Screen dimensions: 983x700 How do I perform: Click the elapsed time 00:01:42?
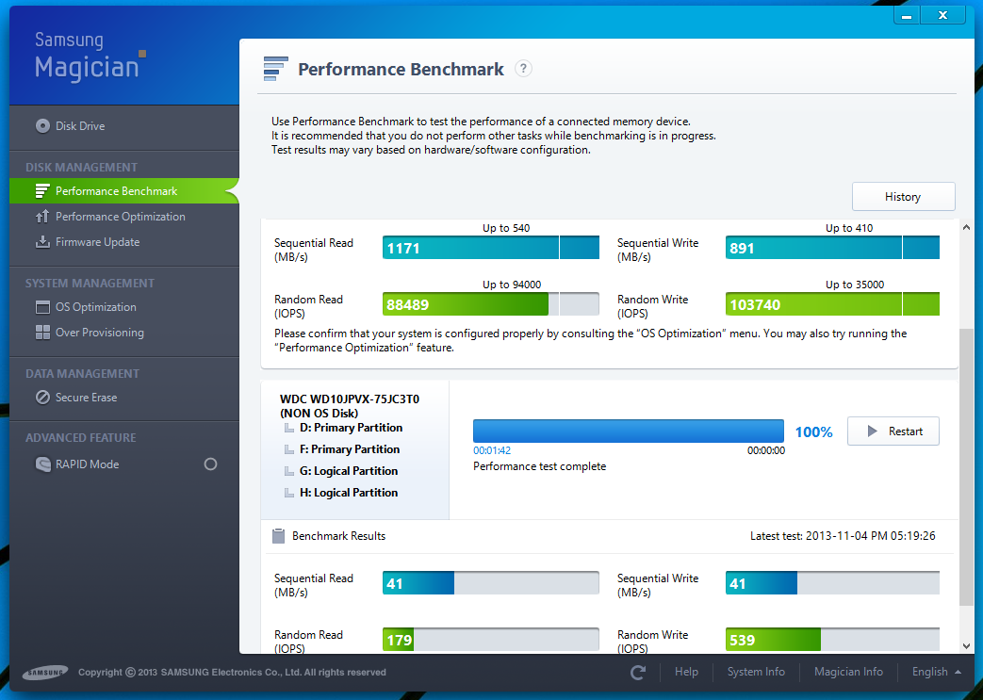pos(492,450)
